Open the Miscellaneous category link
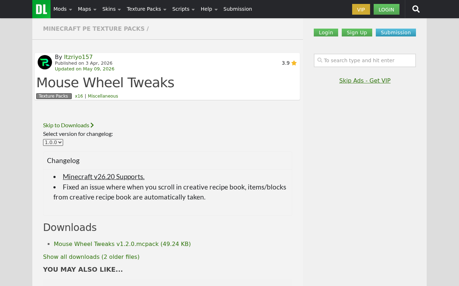The image size is (459, 286). click(x=103, y=96)
